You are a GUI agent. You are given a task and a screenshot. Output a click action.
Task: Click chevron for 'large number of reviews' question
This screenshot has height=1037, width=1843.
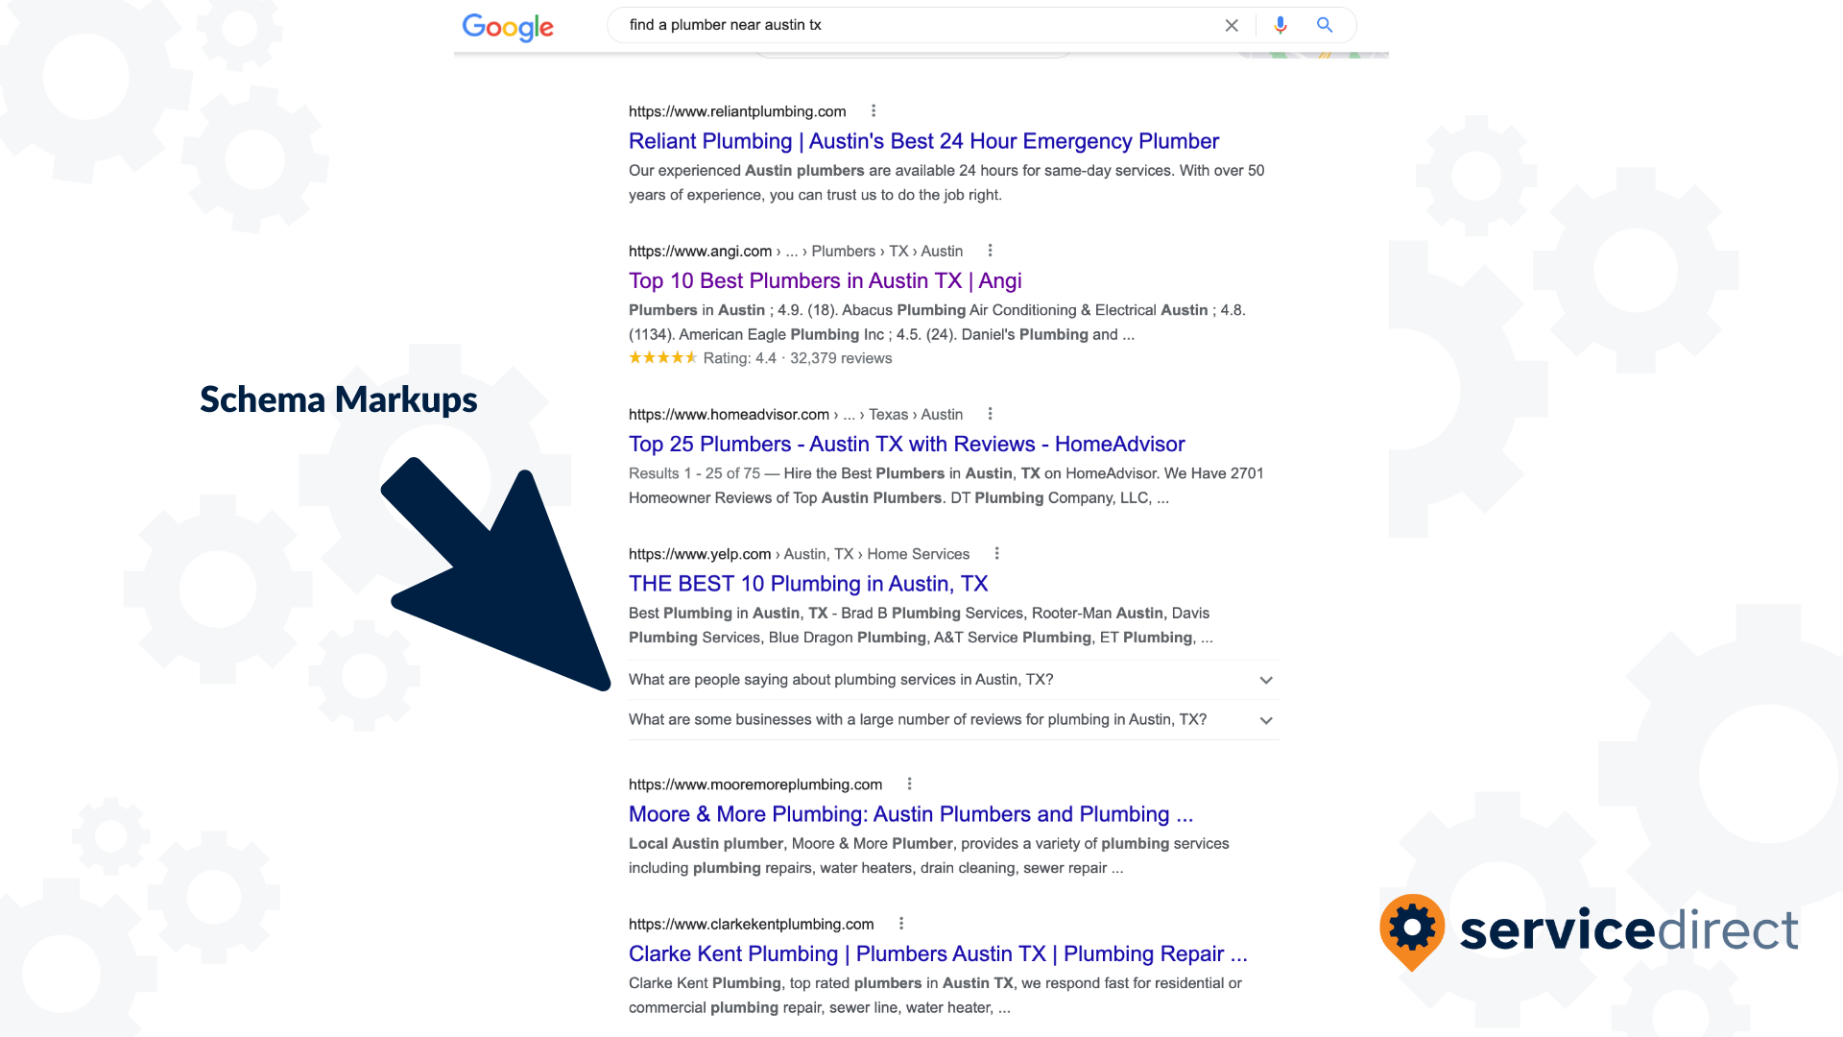(1266, 721)
